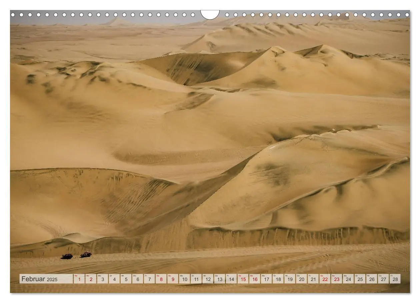Screen dimensions: 420x303
Task: Click the hanging notch at top center
Action: tap(210, 14)
